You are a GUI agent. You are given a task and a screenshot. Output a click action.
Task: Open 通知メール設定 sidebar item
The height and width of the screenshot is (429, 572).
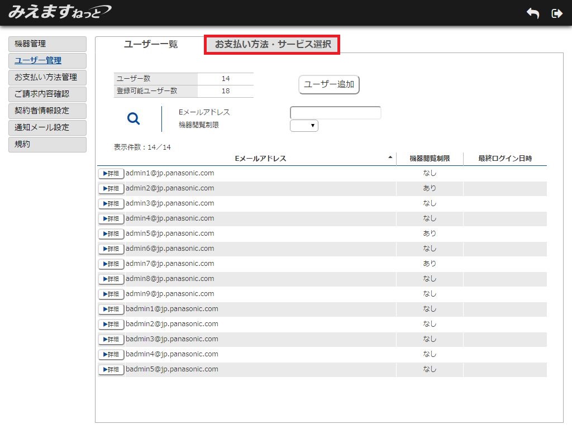point(47,128)
